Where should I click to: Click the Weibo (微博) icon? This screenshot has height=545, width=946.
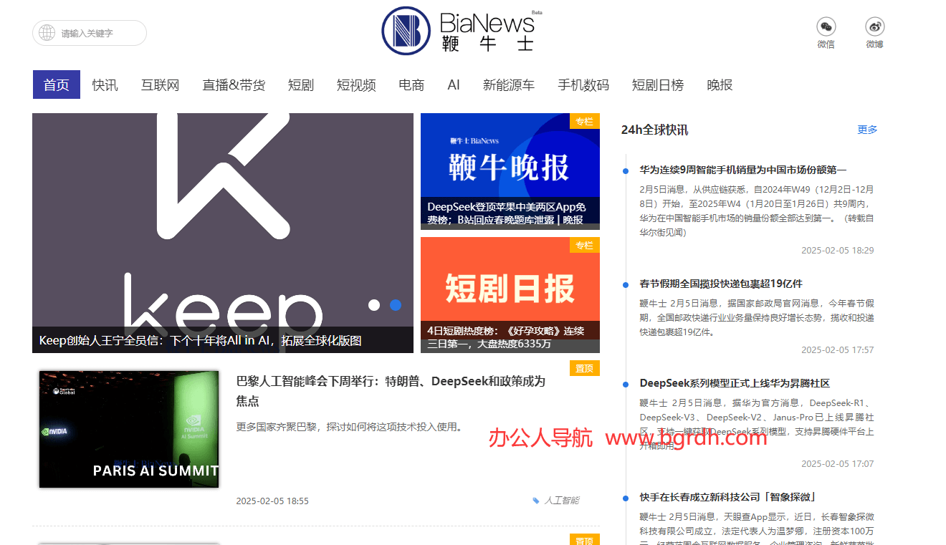874,27
